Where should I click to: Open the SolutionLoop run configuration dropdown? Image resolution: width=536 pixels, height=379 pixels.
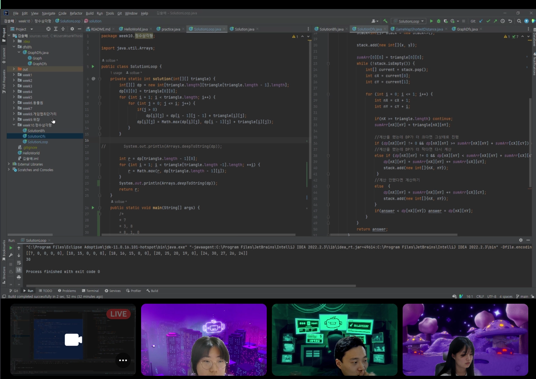tap(409, 21)
